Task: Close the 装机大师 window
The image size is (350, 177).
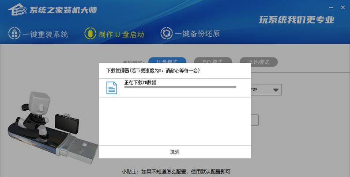Action: click(x=343, y=8)
